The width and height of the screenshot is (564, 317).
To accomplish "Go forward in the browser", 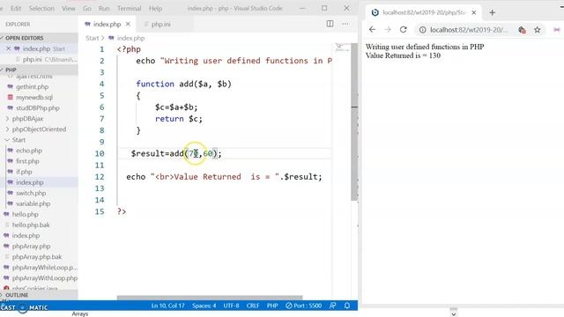I will [x=388, y=30].
